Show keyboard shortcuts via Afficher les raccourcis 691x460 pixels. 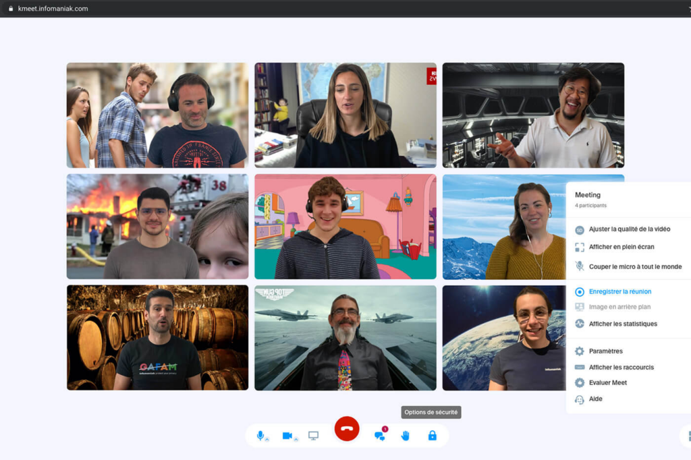point(621,368)
